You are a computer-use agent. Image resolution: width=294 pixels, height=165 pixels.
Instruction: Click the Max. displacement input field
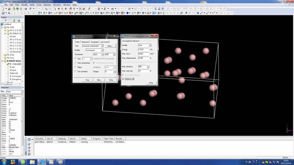tap(143, 58)
